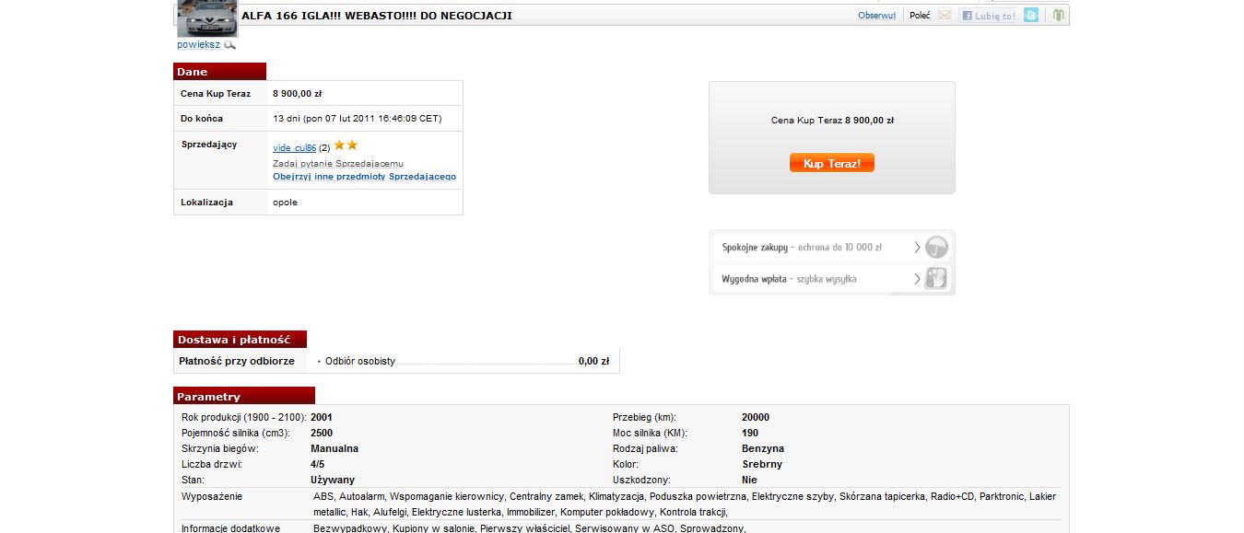This screenshot has width=1244, height=533.
Task: Click the Informacje dodatkowe row label
Action: pos(230,528)
